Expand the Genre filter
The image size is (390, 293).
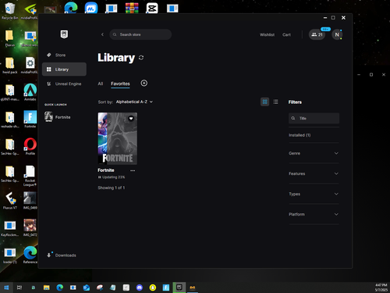click(x=314, y=153)
